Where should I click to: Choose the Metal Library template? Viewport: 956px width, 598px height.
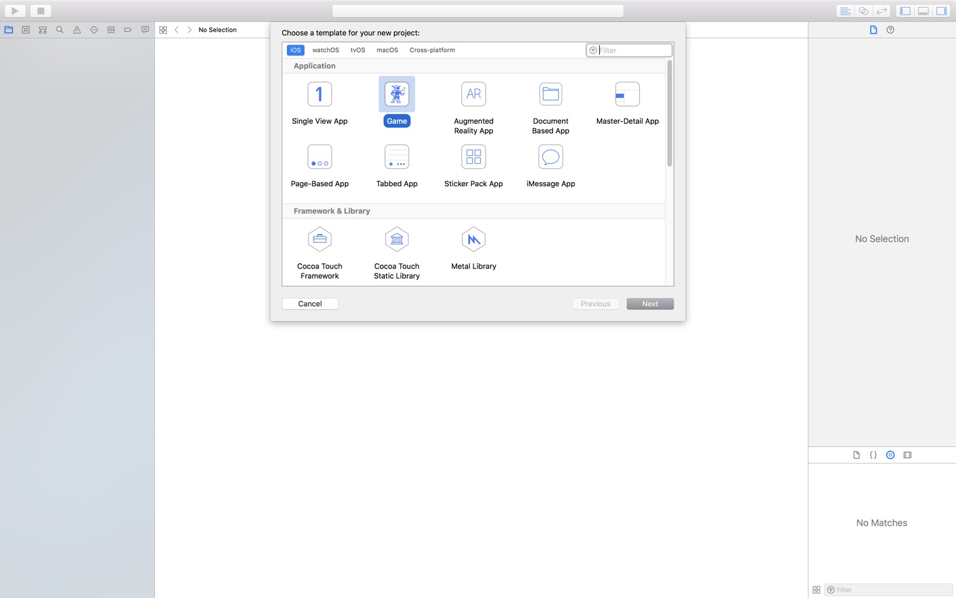pos(474,249)
